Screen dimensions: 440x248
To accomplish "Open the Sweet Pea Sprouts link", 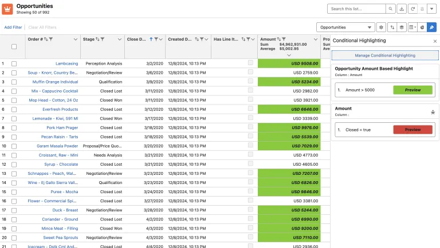I will click(61, 238).
